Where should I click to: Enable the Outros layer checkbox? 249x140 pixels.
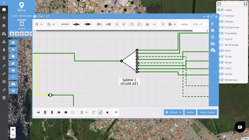[x=222, y=39]
